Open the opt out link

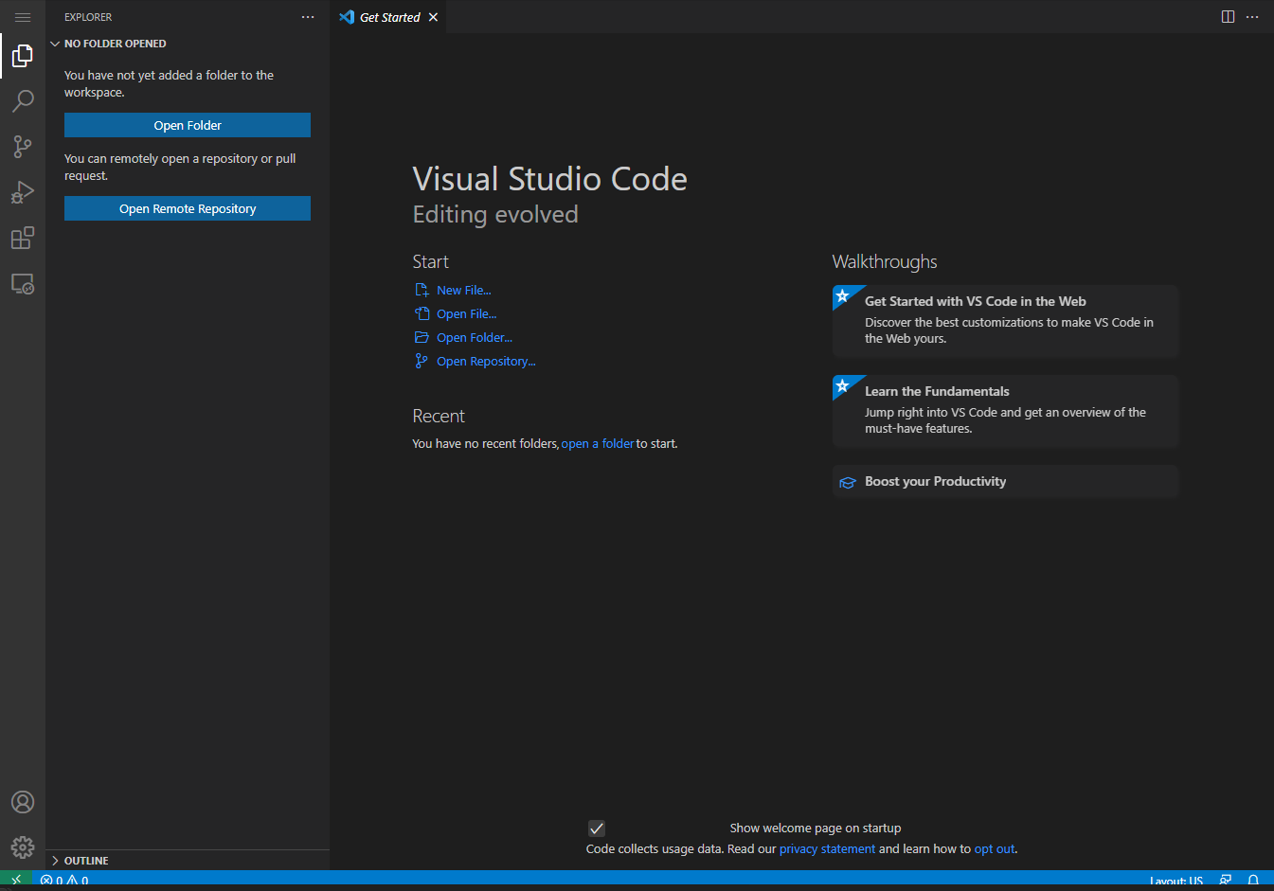point(995,848)
